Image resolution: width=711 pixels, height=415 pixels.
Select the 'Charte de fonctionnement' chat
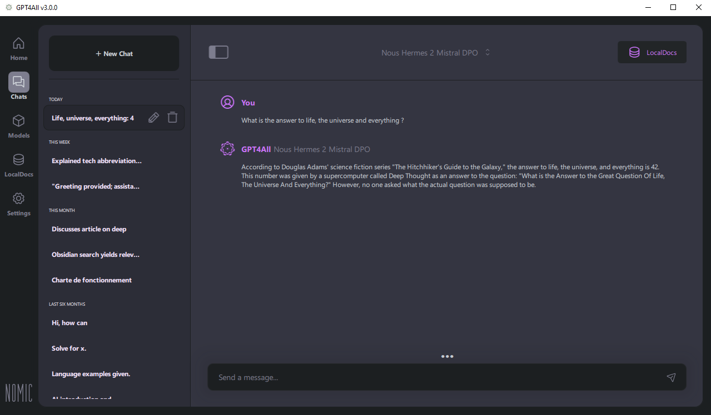tap(92, 280)
